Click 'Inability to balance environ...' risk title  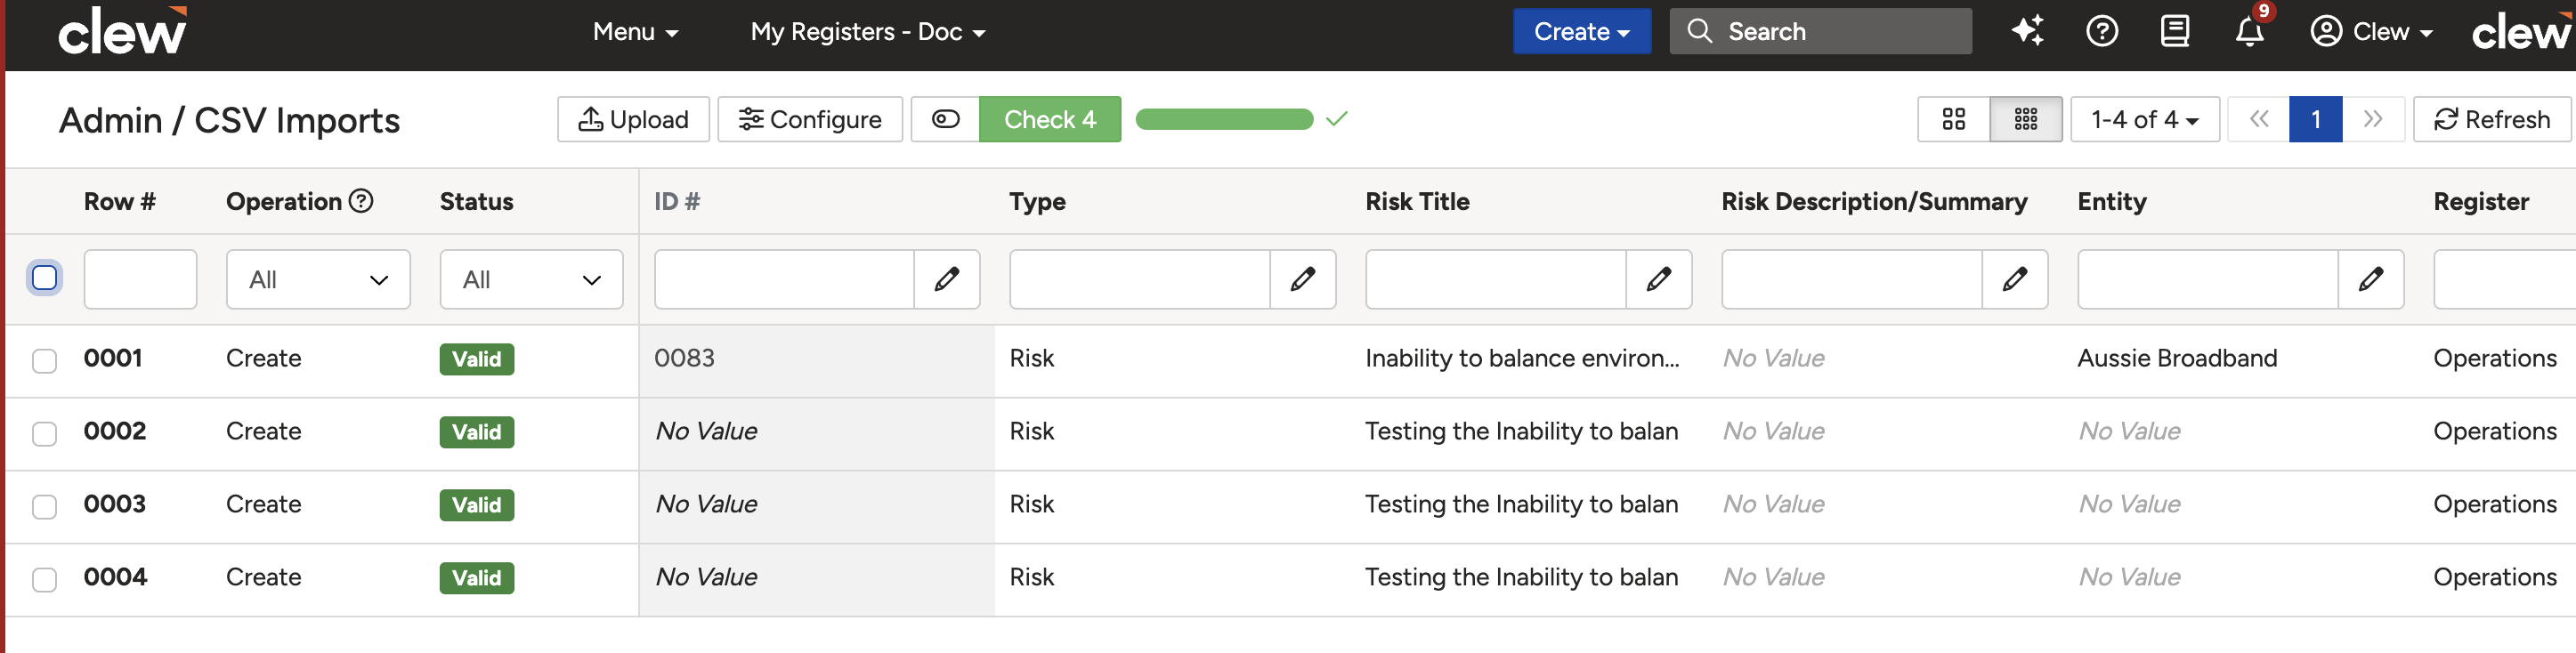tap(1521, 358)
